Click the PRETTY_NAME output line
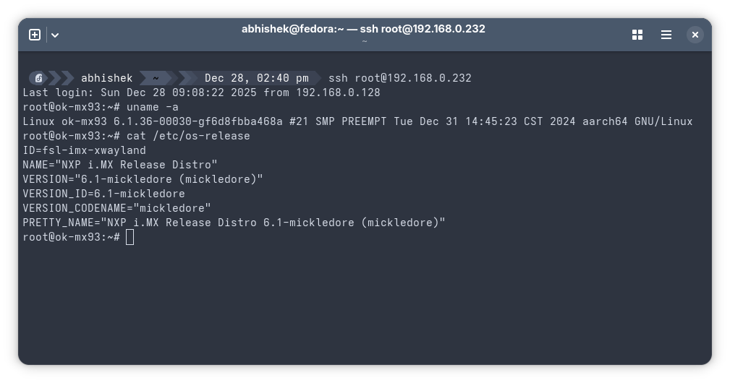Image resolution: width=730 pixels, height=383 pixels. [x=234, y=223]
